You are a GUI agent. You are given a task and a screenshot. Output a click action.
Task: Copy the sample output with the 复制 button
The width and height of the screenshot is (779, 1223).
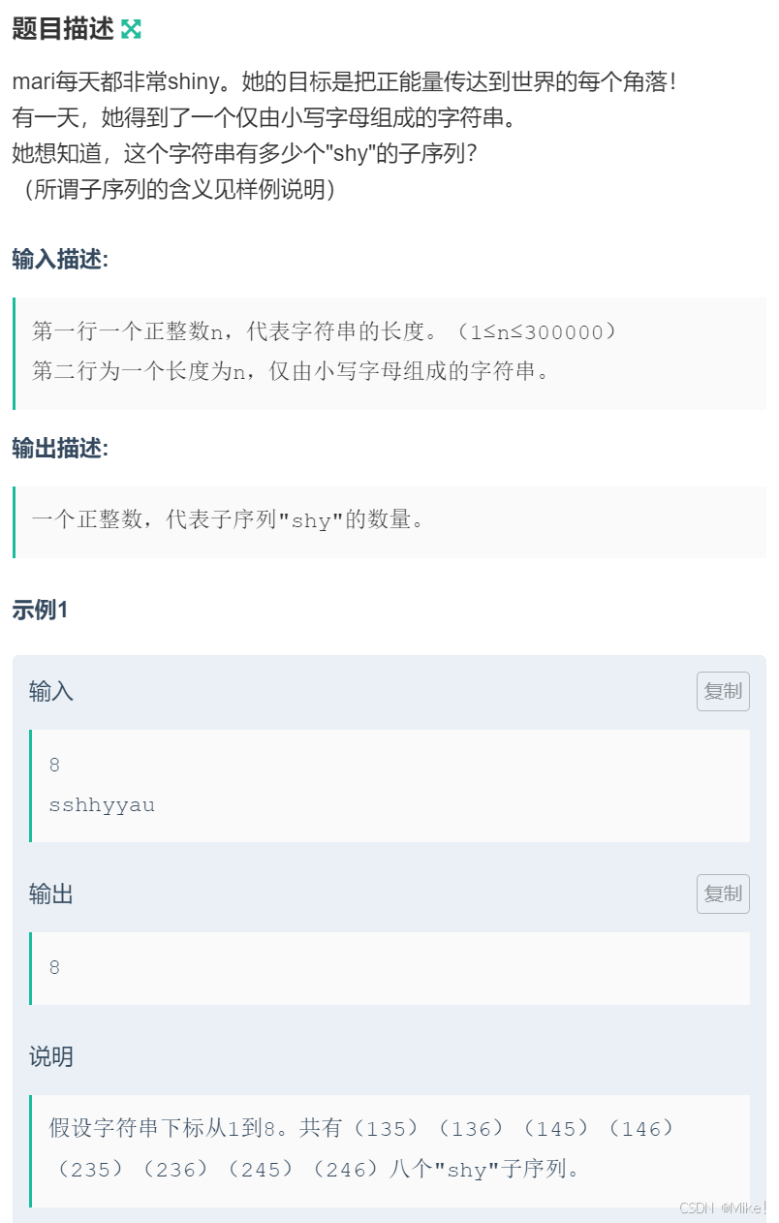723,894
